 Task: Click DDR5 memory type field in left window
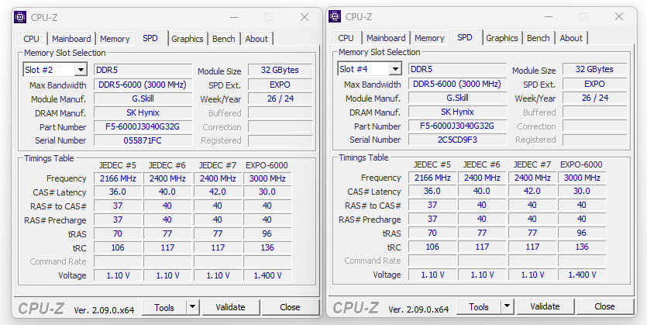pos(143,70)
